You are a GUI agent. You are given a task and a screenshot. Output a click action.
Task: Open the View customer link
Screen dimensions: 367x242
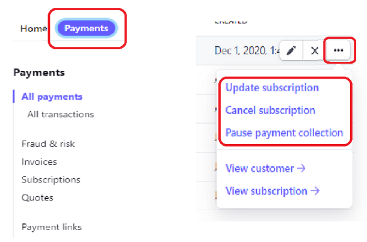265,169
